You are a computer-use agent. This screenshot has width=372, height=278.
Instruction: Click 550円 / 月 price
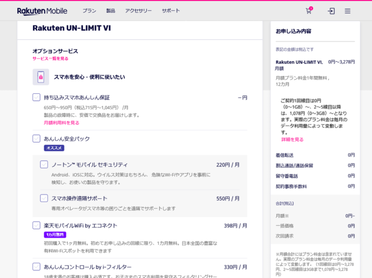point(228,198)
